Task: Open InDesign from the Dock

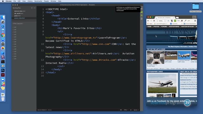Action: (3, 75)
